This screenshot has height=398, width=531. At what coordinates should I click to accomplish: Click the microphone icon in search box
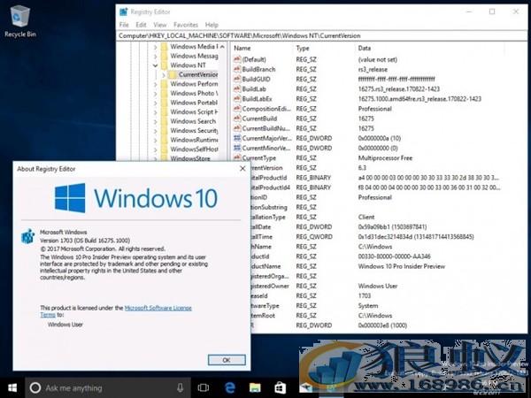[181, 388]
